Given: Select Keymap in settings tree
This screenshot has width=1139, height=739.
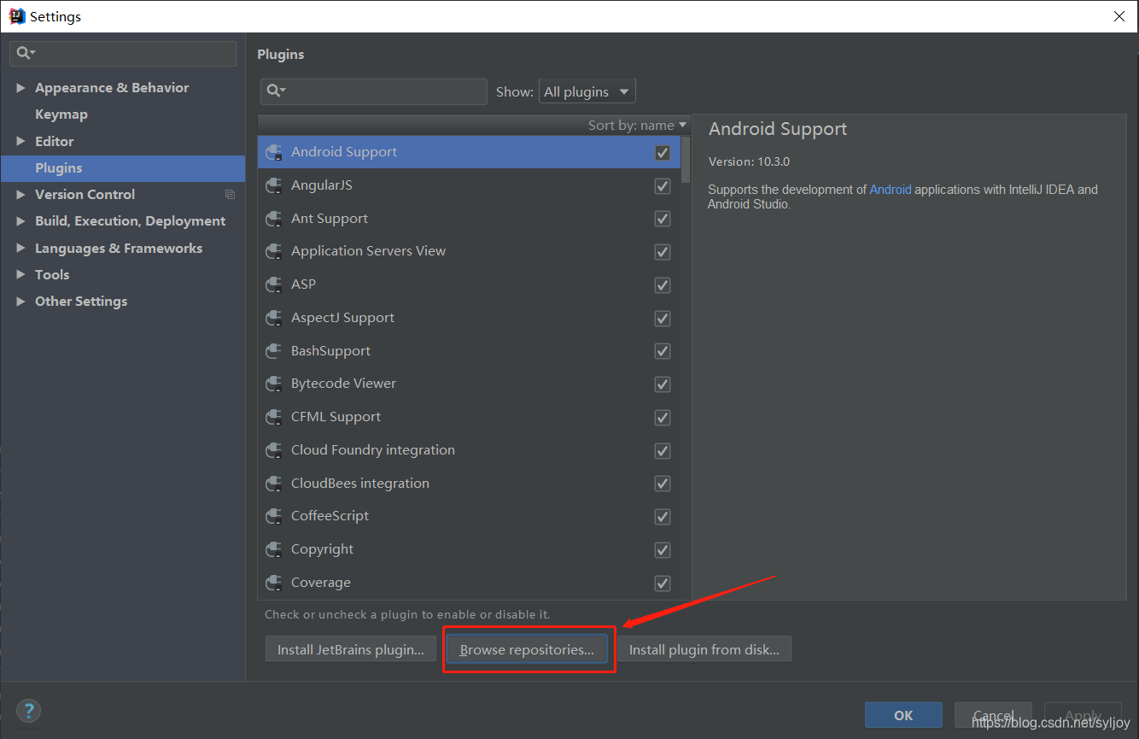Looking at the screenshot, I should (x=61, y=114).
